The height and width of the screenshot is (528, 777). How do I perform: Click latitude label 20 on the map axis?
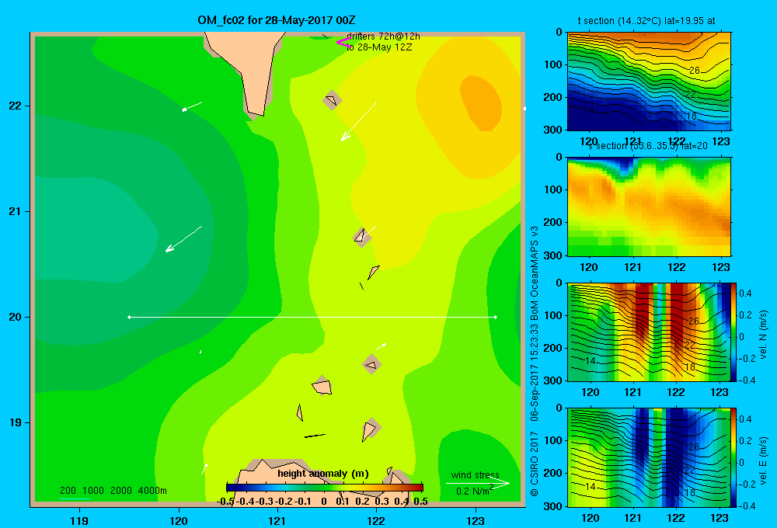(x=16, y=317)
